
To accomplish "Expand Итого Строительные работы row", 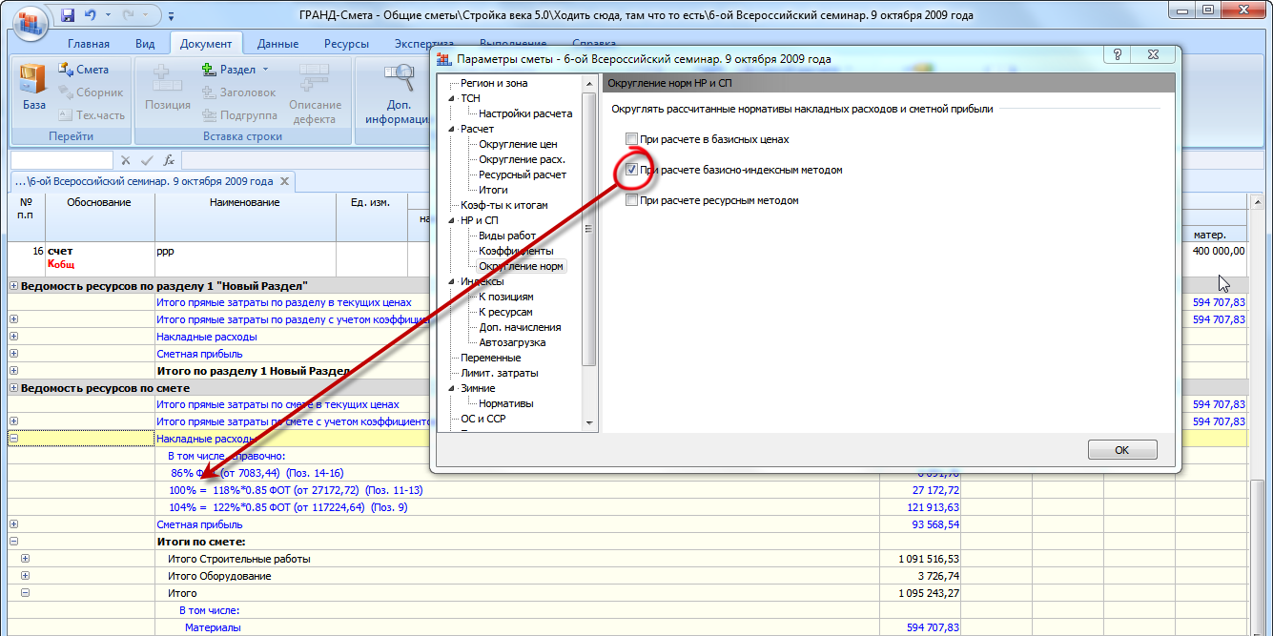I will tap(26, 559).
